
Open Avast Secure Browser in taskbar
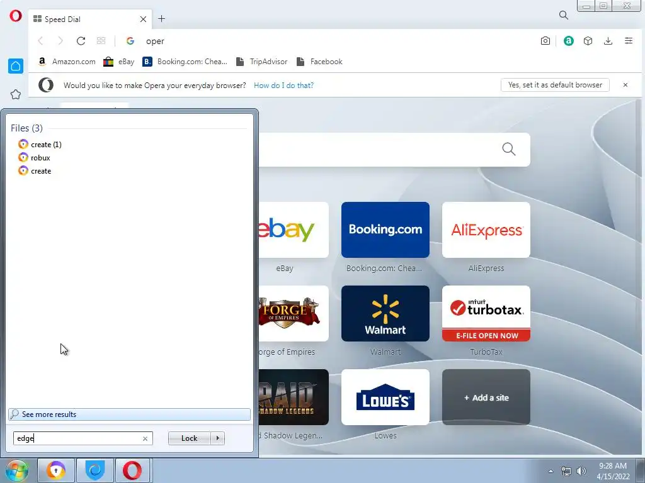[x=56, y=470]
